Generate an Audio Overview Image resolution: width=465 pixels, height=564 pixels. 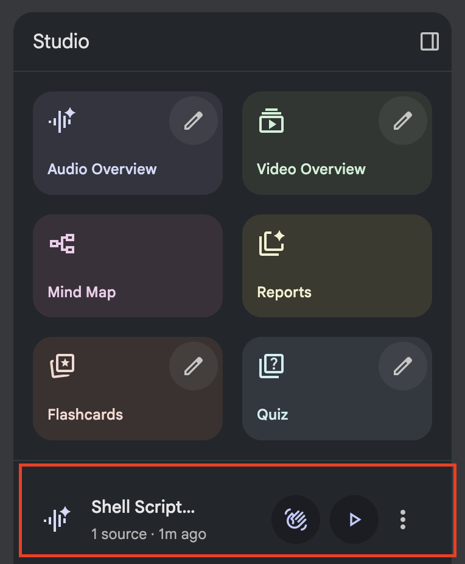pyautogui.click(x=102, y=169)
